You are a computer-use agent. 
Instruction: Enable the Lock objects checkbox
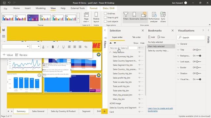coord(105,21)
